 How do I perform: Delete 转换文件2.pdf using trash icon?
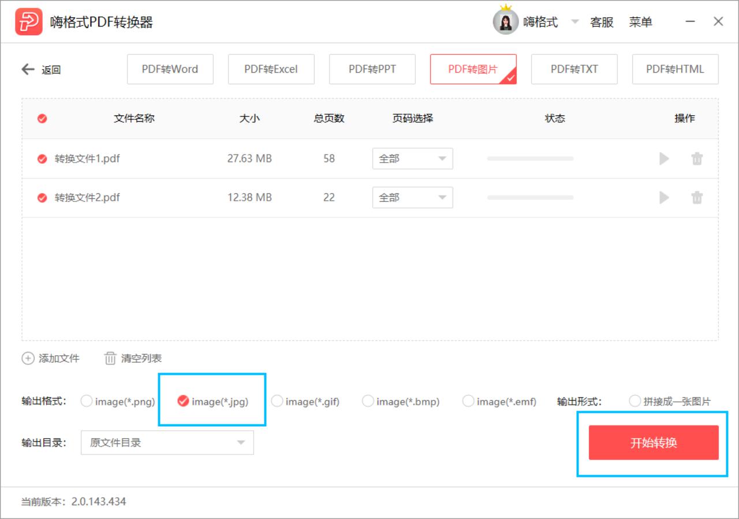click(697, 198)
